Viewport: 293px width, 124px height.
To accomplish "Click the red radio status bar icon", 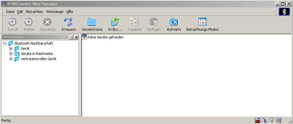I will point(257,120).
